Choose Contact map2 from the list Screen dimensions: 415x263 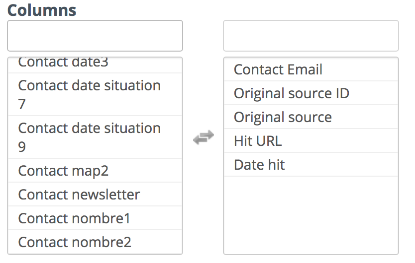coord(95,170)
